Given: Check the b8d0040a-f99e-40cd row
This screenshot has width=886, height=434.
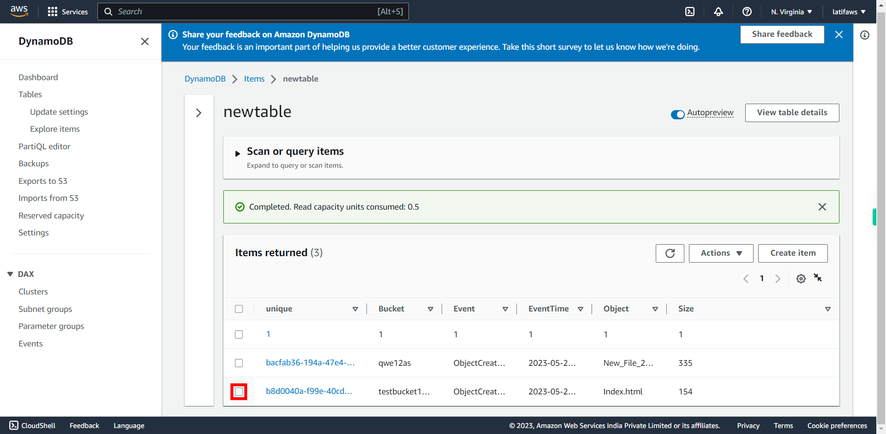Looking at the screenshot, I should 239,392.
